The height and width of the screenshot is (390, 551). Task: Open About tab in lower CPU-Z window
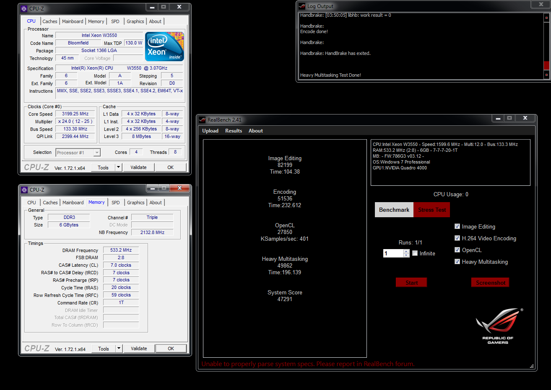coord(156,203)
